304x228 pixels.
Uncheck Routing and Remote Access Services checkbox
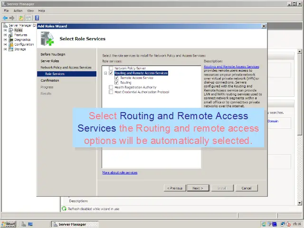coord(111,73)
